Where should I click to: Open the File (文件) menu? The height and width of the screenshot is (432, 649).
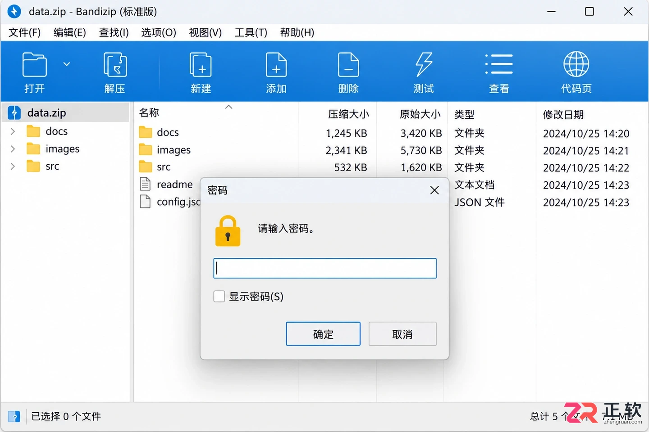coord(25,32)
